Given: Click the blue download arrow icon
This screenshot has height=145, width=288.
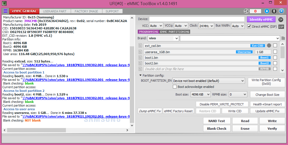Looking at the screenshot, I should pos(267,11).
